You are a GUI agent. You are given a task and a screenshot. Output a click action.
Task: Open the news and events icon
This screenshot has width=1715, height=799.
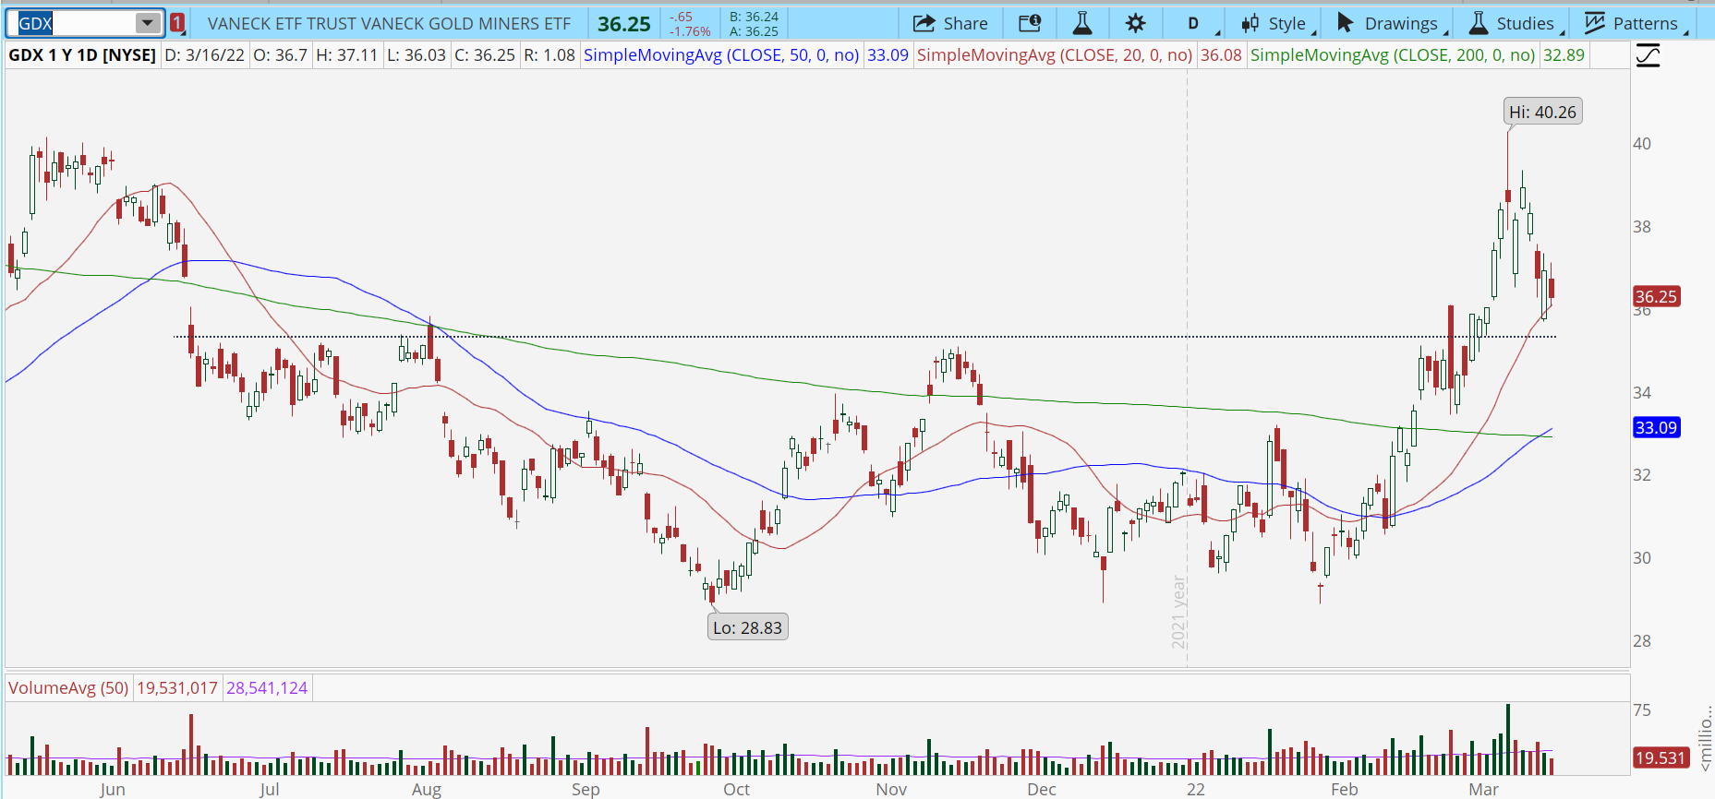[x=1030, y=23]
